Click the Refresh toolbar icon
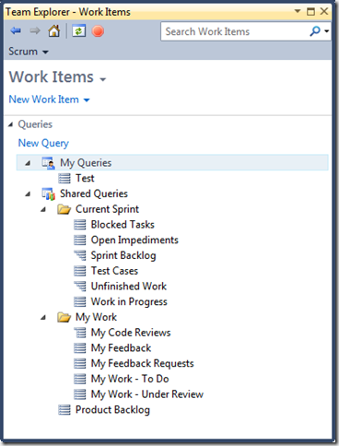Screen dimensions: 339x446 pos(78,31)
